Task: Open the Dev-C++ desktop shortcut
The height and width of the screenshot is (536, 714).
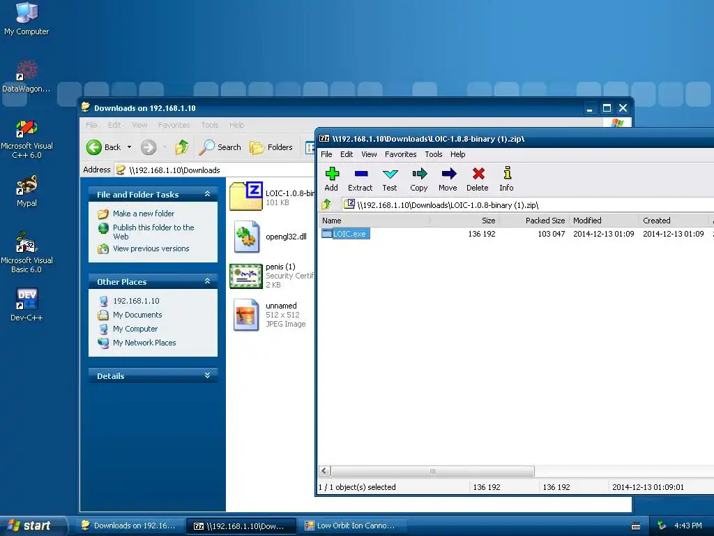Action: tap(27, 304)
